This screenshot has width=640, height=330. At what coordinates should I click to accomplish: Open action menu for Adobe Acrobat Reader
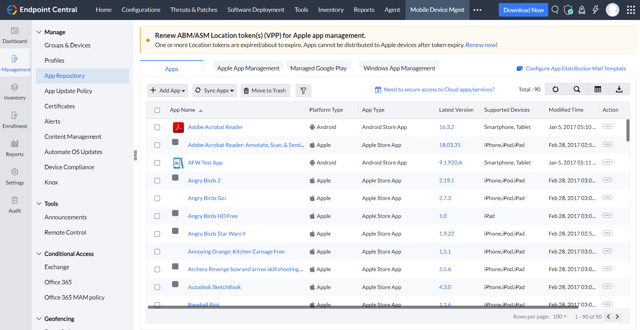(x=607, y=127)
